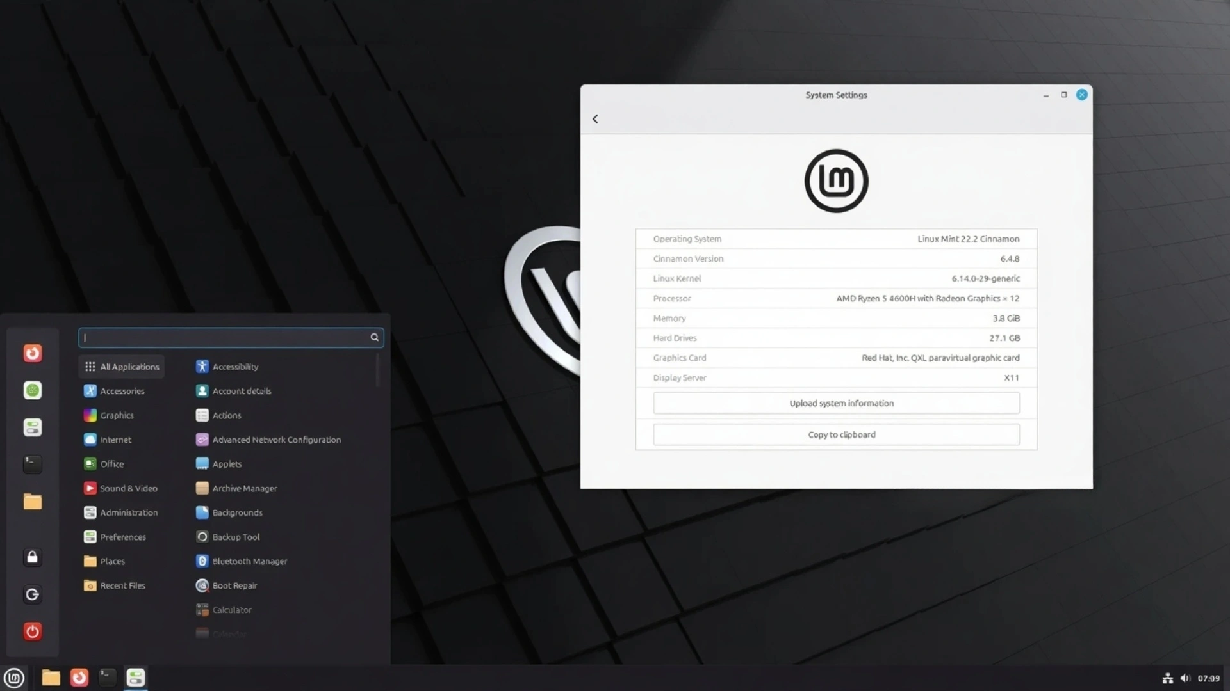Launch Archive Manager
The image size is (1230, 691).
coord(236,488)
